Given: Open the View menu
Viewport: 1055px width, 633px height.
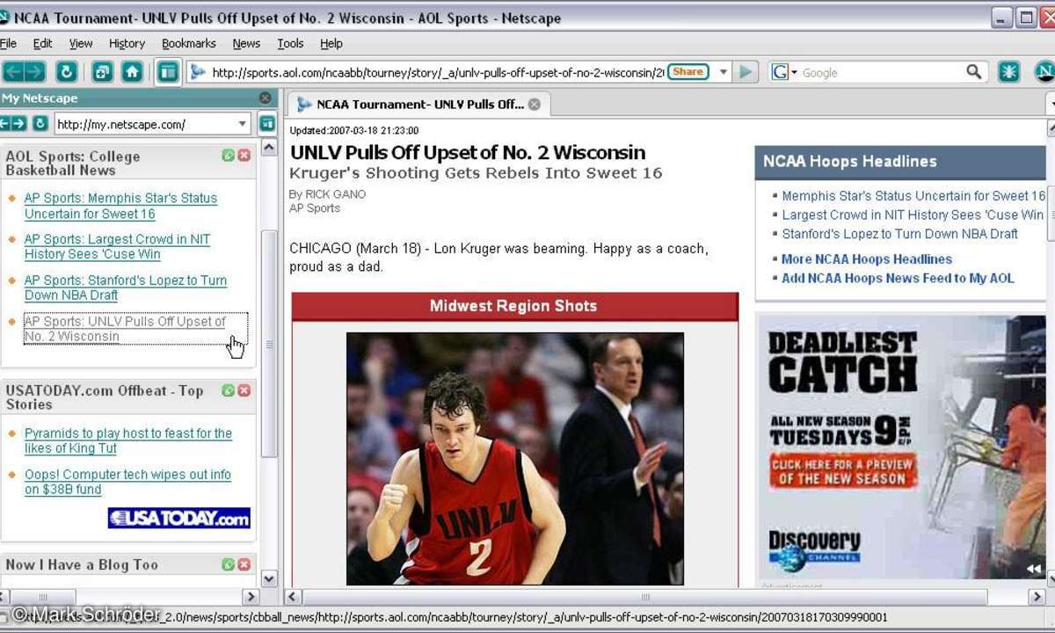Looking at the screenshot, I should point(81,43).
